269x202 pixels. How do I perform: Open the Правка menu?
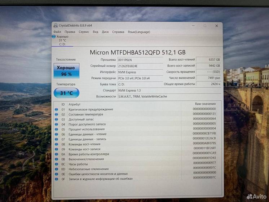pyautogui.click(x=70, y=32)
